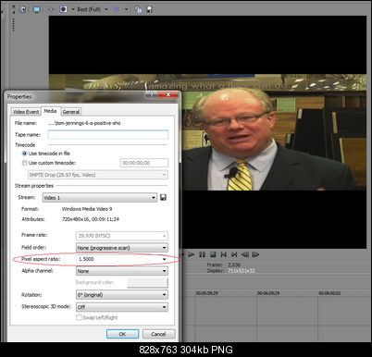
Task: Select Use timecode in file radio button
Action: click(24, 154)
